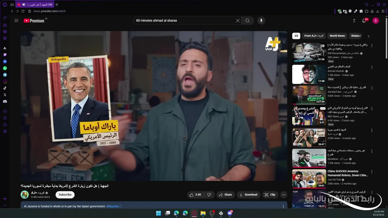Go back in browser history

coord(12,11)
